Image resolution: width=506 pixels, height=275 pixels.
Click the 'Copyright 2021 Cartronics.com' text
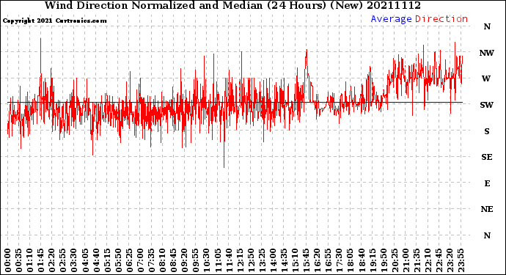(54, 21)
